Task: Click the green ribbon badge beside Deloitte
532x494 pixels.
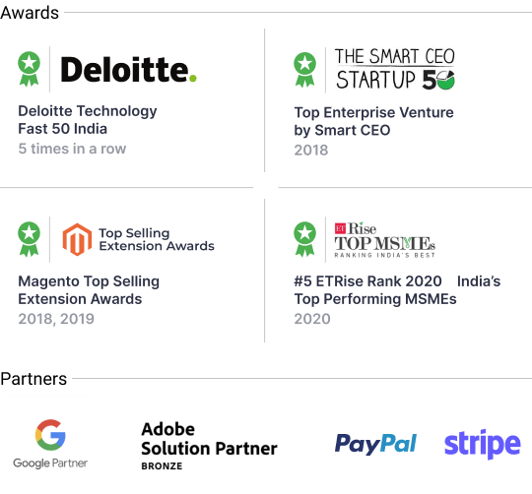Action: [x=30, y=69]
